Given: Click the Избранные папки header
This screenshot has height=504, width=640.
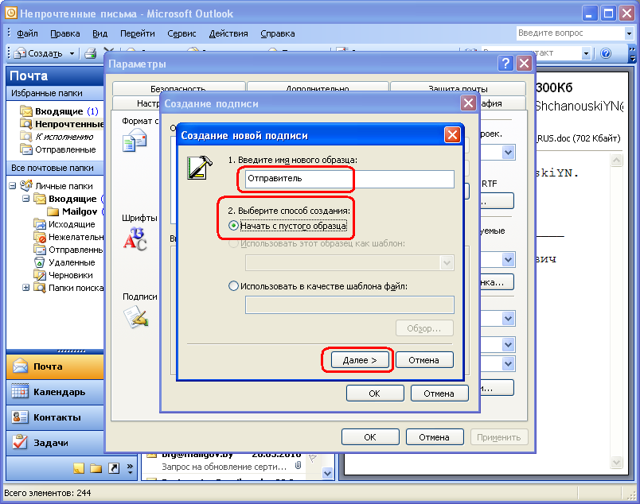Looking at the screenshot, I should [55, 93].
